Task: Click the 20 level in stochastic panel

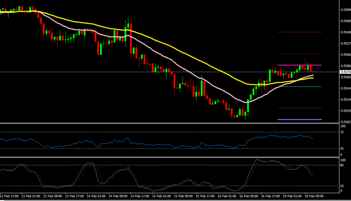Action: pos(342,186)
